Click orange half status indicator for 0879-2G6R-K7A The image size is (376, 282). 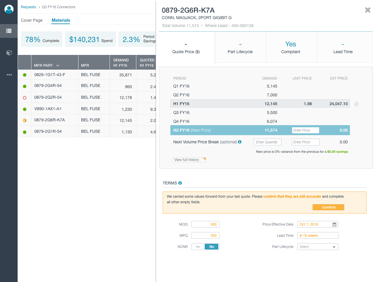pos(25,120)
